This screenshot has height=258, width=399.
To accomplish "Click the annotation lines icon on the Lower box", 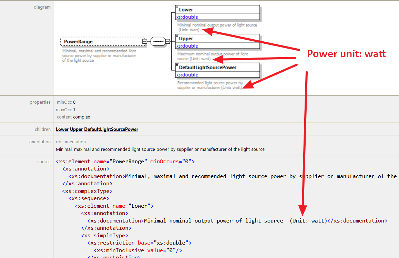I will 177,7.
